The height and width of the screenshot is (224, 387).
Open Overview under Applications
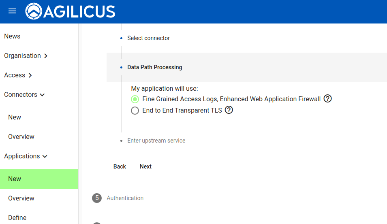point(21,198)
